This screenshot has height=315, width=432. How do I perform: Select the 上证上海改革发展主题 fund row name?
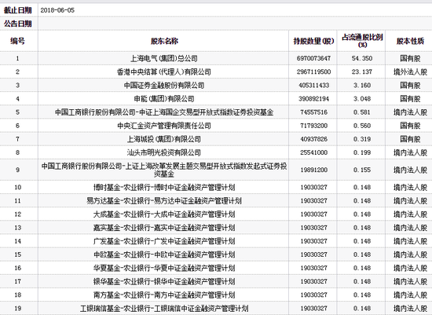click(x=164, y=170)
